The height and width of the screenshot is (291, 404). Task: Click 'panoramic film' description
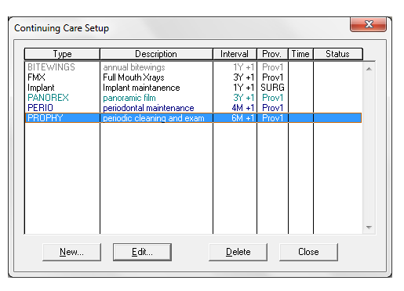point(129,98)
